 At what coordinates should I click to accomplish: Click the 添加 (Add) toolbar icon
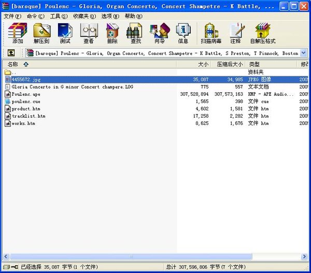point(18,33)
